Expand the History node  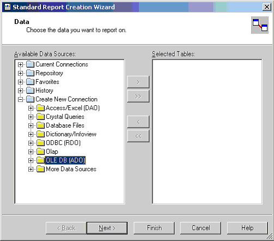[x=20, y=91]
